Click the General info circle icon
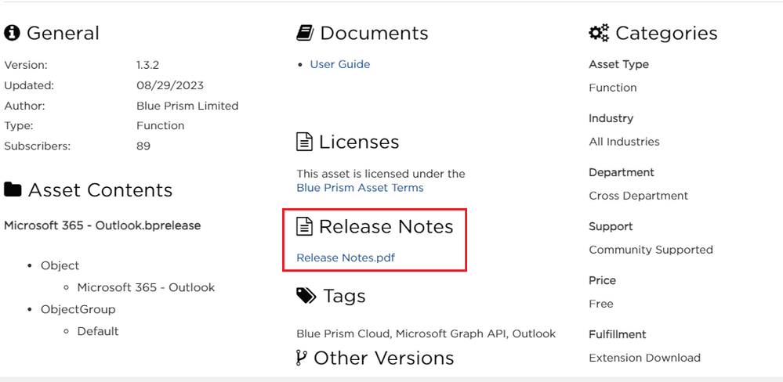This screenshot has height=382, width=783. coord(12,33)
